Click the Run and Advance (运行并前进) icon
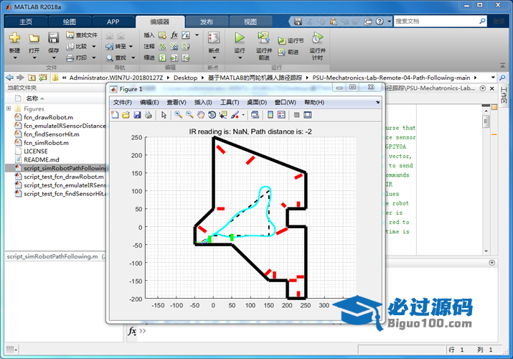This screenshot has width=513, height=359. (x=263, y=38)
